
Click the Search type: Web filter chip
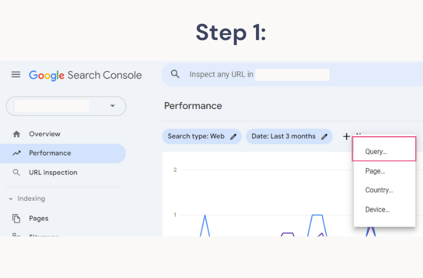click(x=202, y=136)
